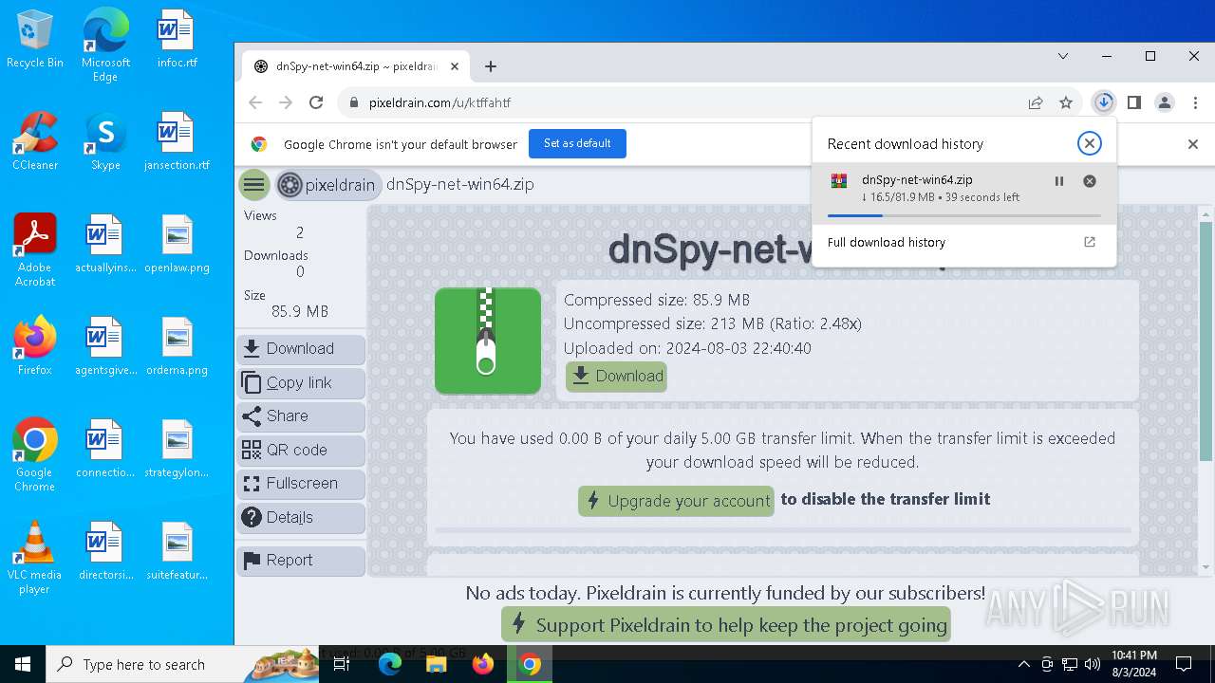
Task: Cancel the dnSpy-net-win64.zip download
Action: pos(1090,181)
